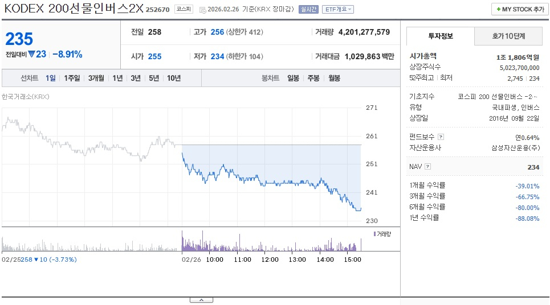
Task: Switch to the 호가10단계 tab
Action: click(508, 36)
